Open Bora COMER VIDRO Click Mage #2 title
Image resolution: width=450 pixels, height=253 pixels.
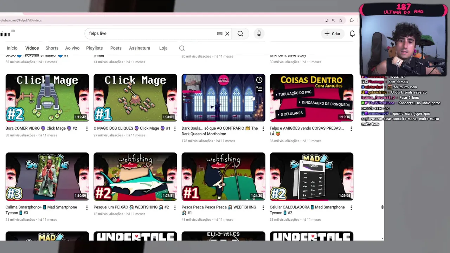point(41,128)
